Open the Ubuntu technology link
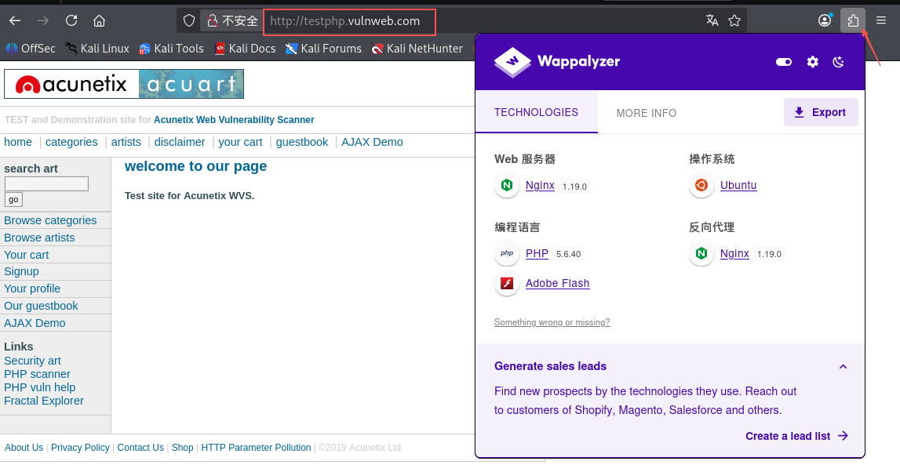The width and height of the screenshot is (900, 472). tap(738, 185)
